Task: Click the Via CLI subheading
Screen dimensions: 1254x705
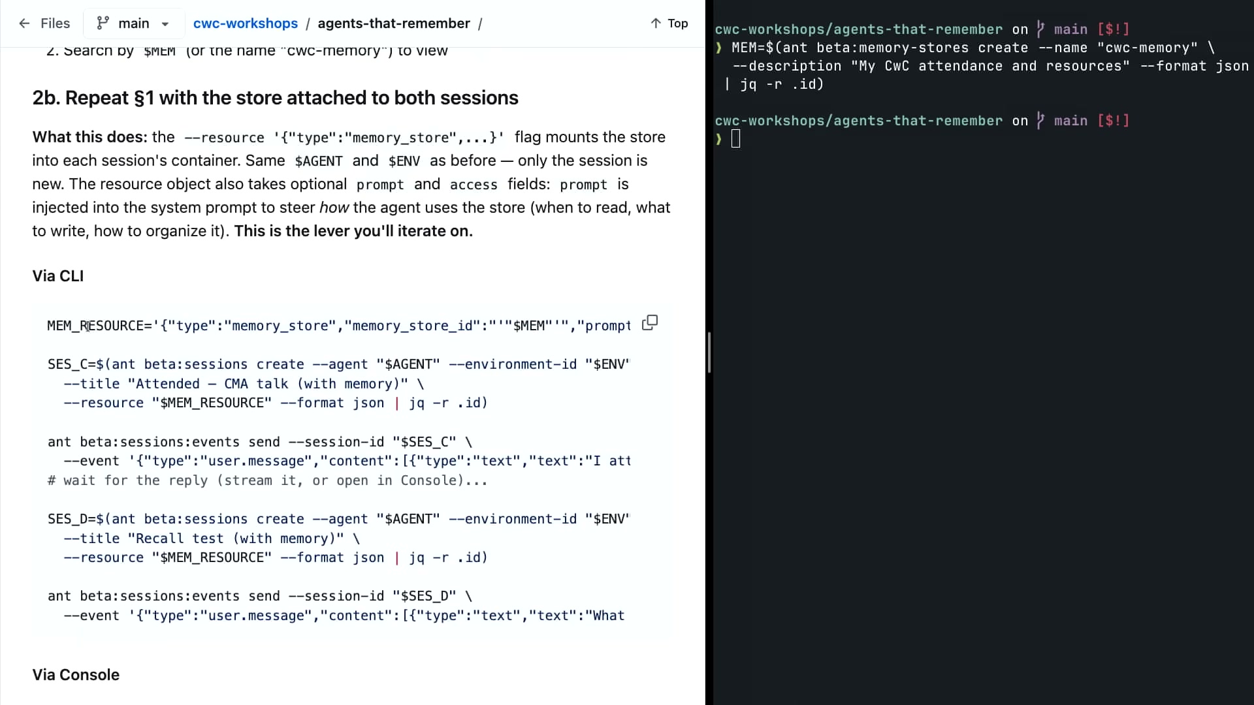Action: coord(58,276)
